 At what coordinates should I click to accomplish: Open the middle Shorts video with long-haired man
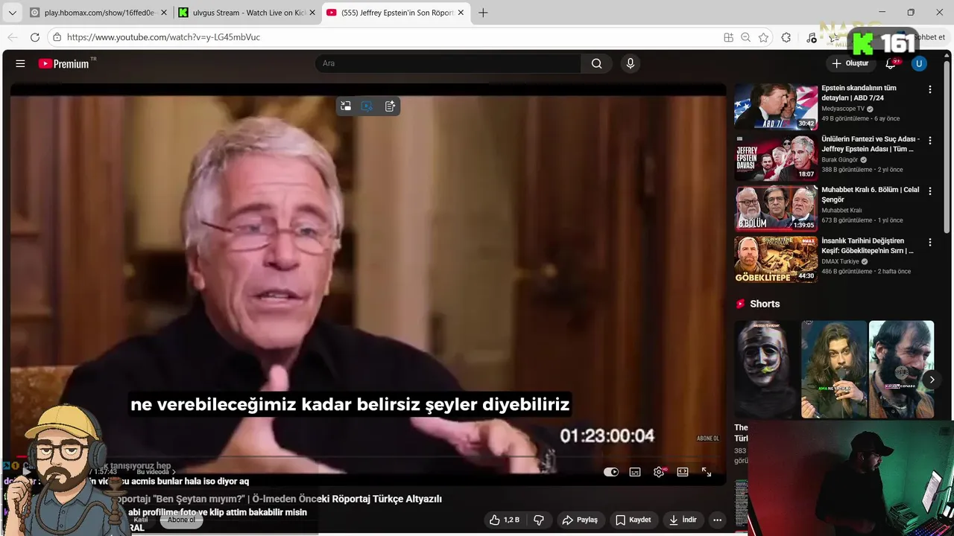pyautogui.click(x=833, y=369)
